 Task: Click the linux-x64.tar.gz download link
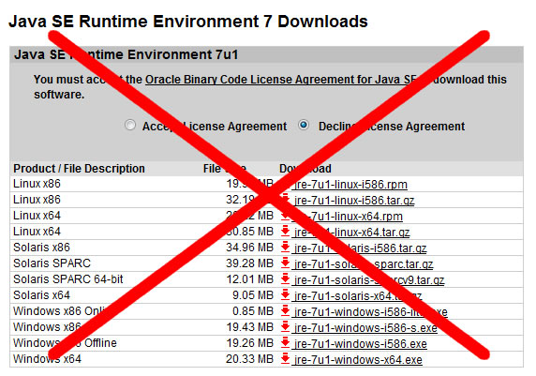(351, 233)
